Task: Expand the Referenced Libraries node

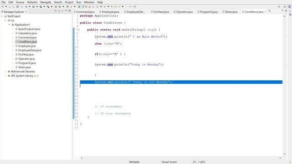Action: coord(5,72)
